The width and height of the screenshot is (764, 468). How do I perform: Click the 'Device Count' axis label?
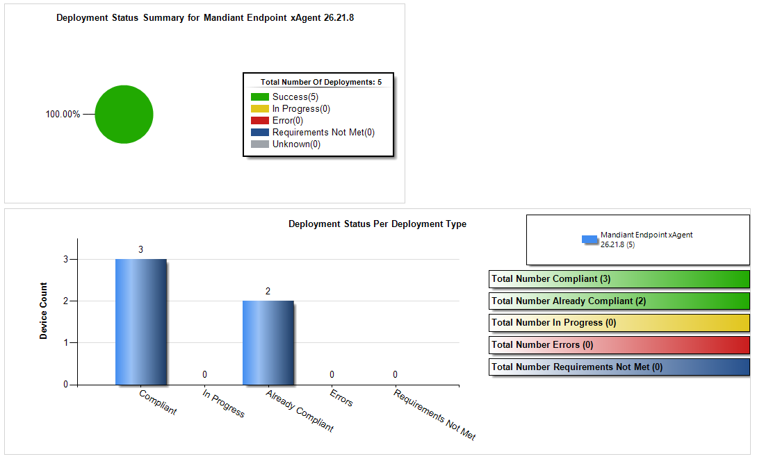43,311
